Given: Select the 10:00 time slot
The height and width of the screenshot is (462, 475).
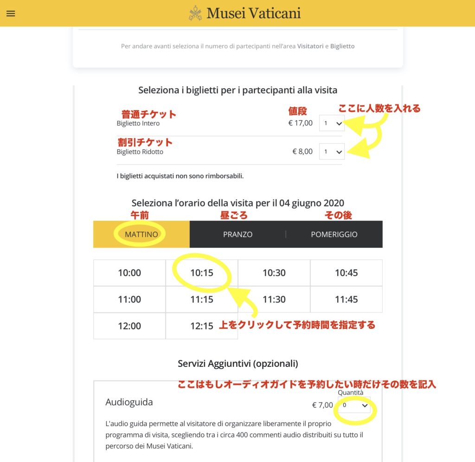Looking at the screenshot, I should [x=129, y=273].
